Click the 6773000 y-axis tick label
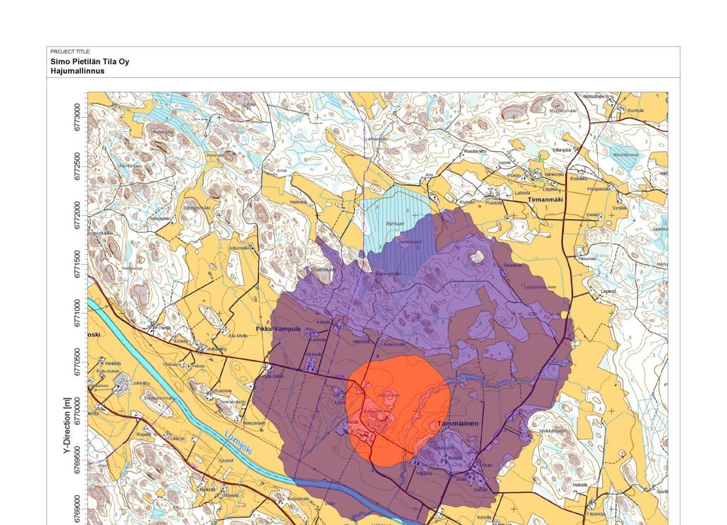The image size is (727, 525). pos(77,117)
